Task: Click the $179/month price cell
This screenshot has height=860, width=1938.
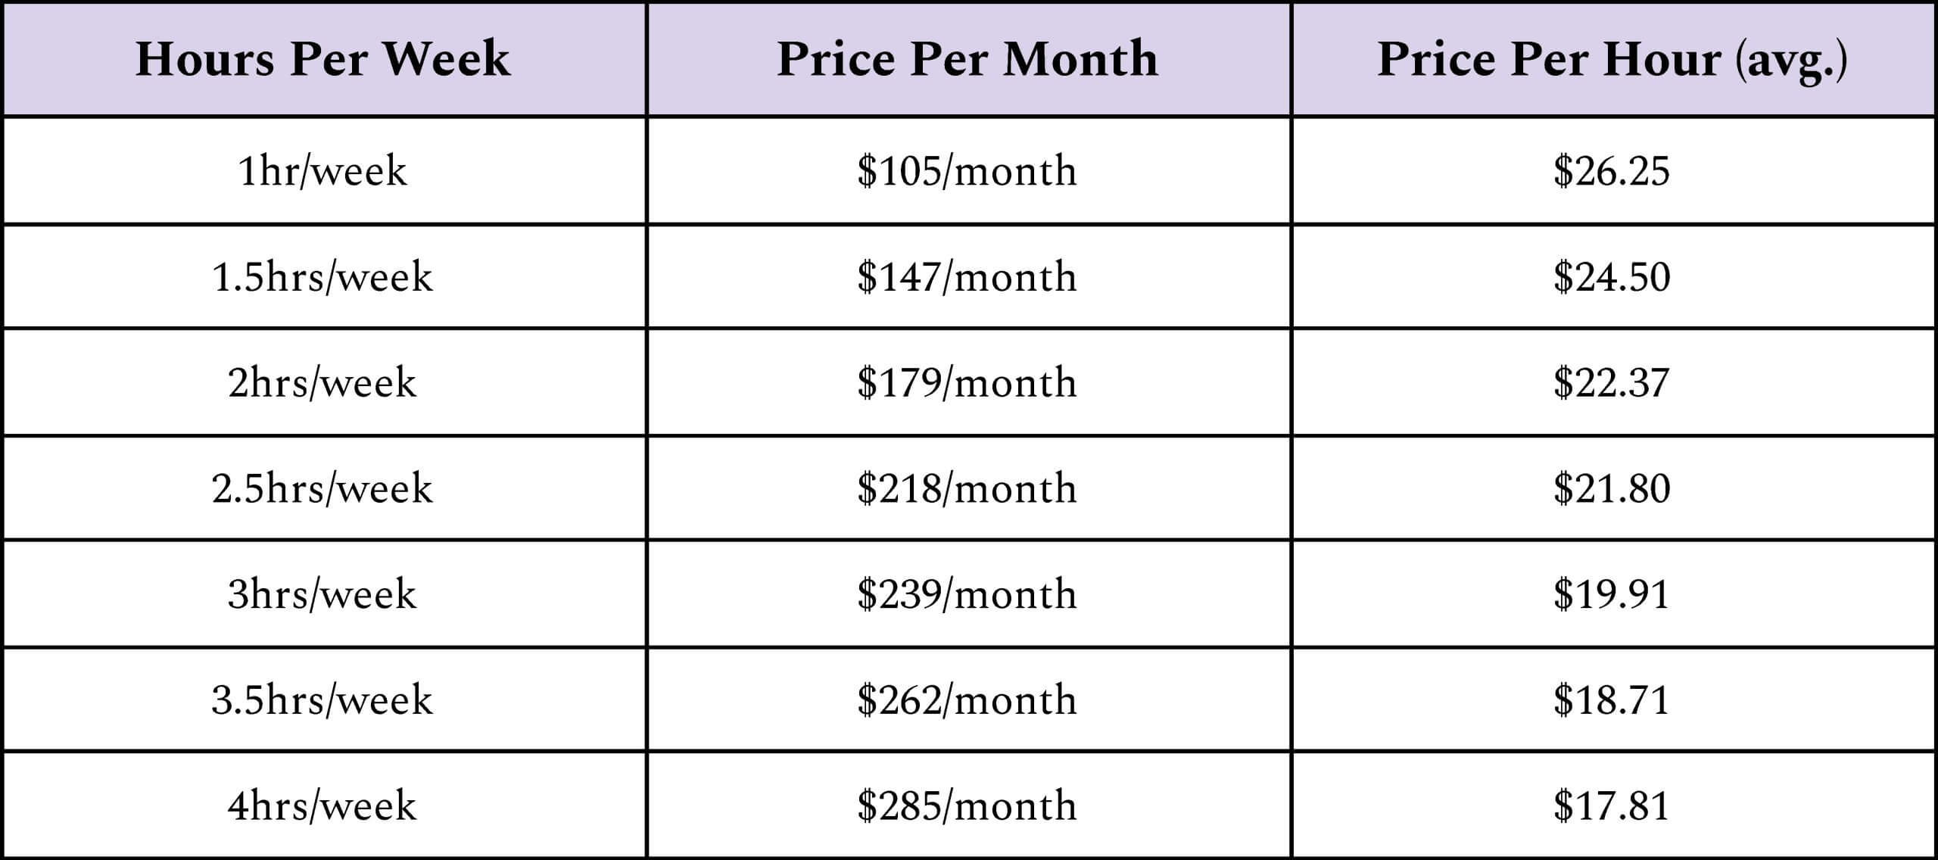Action: pos(967,382)
